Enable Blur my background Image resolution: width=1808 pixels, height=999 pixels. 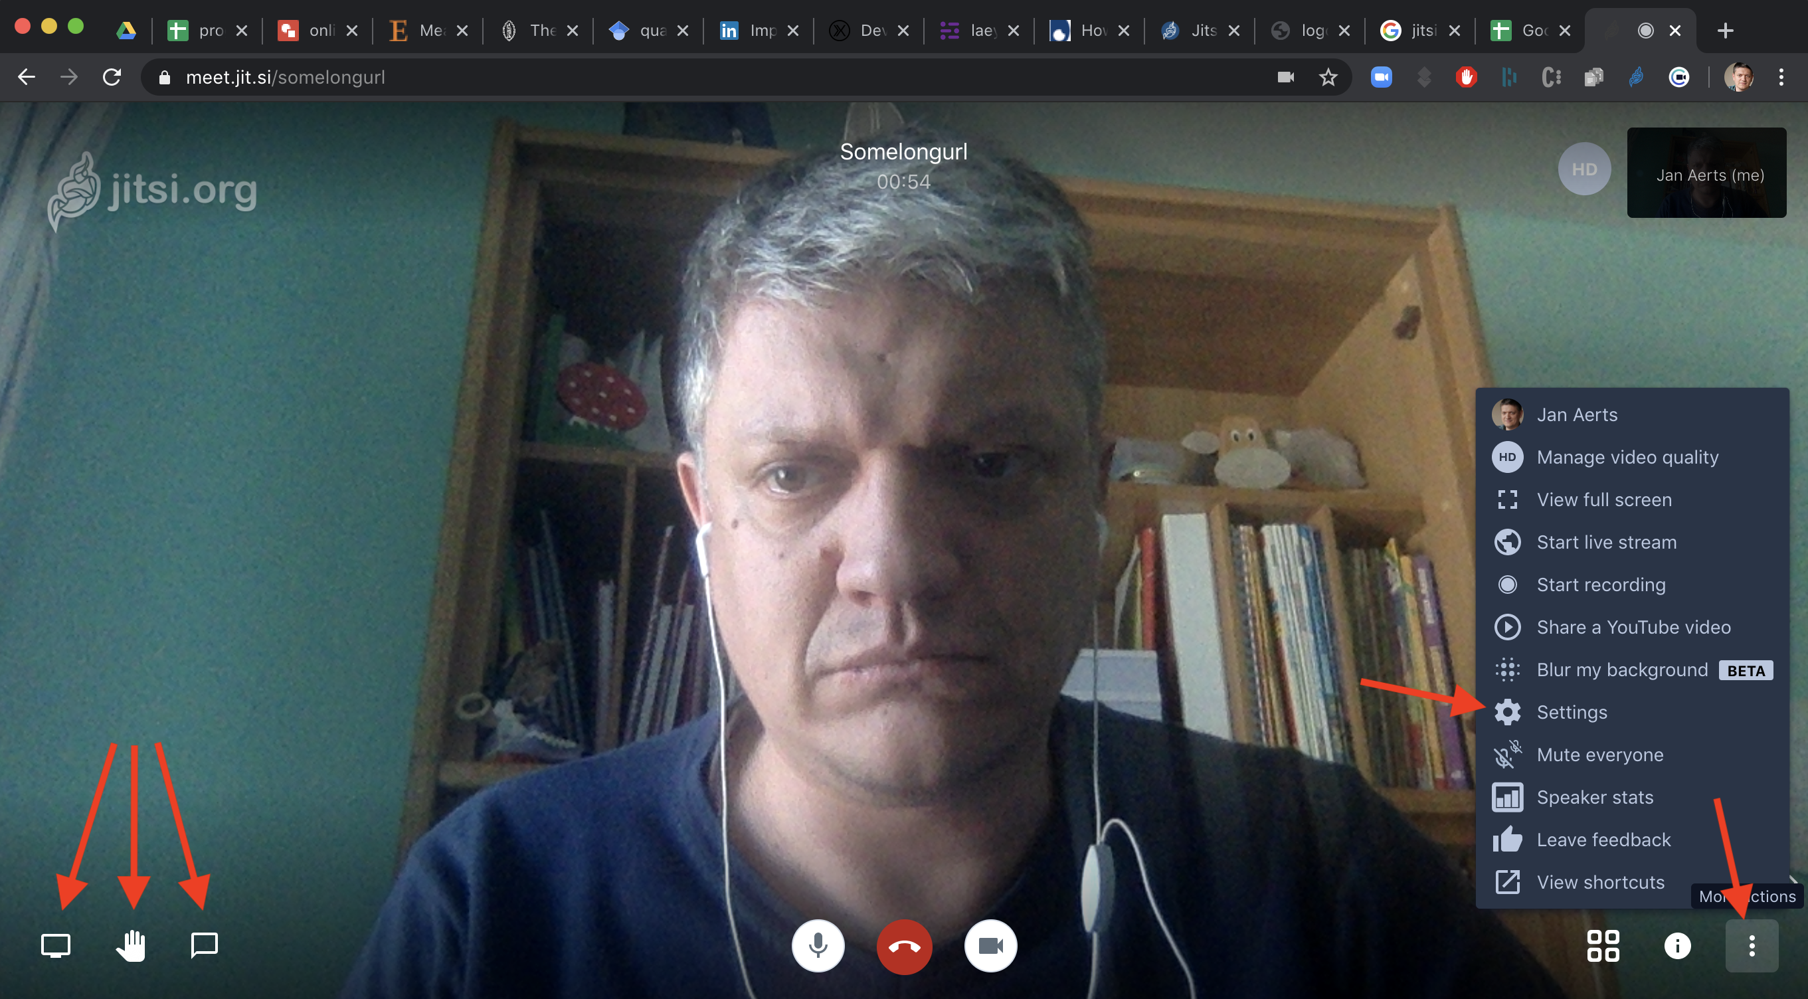1632,670
